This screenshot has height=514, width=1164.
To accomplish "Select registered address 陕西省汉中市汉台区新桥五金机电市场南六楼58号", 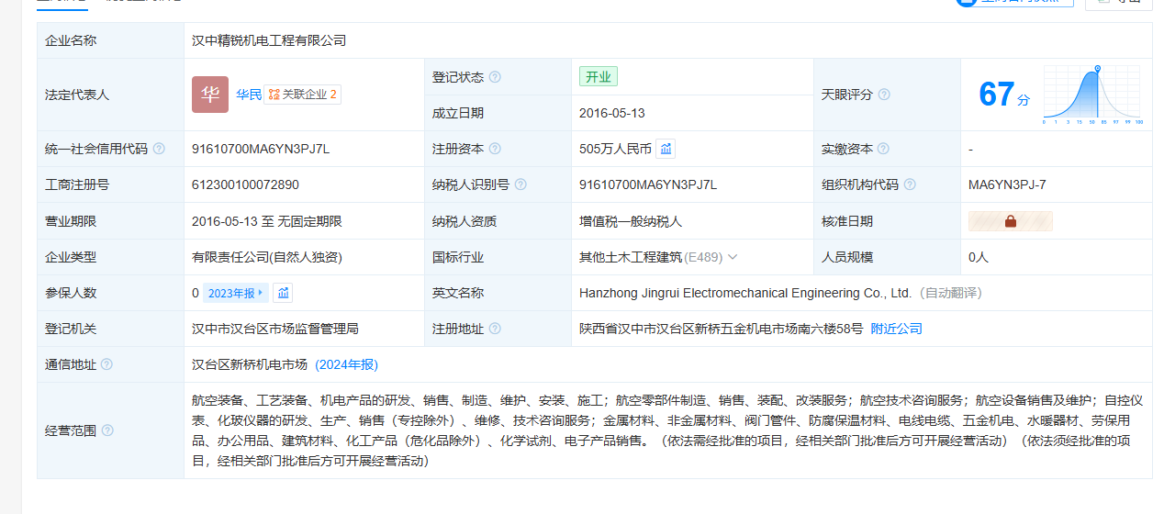I will coord(722,329).
